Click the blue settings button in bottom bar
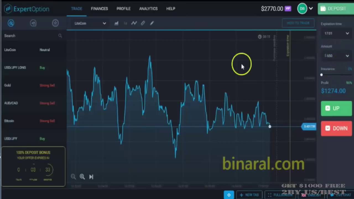 (x=229, y=195)
